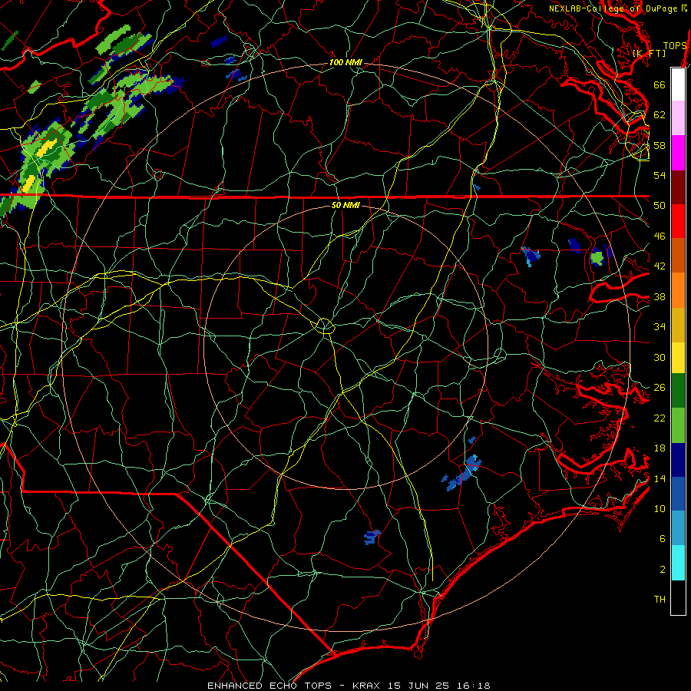Pick the light green legend swatch

pyautogui.click(x=678, y=425)
